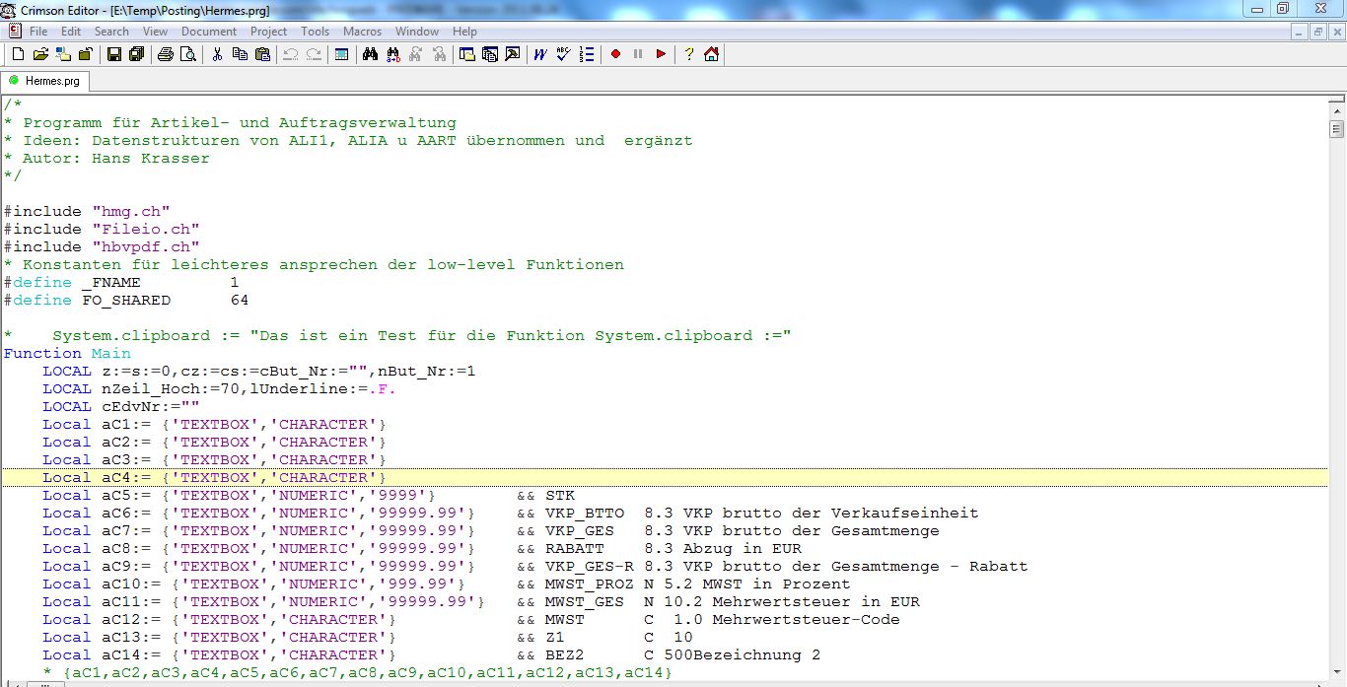
Task: Click the Open file folder icon
Action: pyautogui.click(x=40, y=54)
